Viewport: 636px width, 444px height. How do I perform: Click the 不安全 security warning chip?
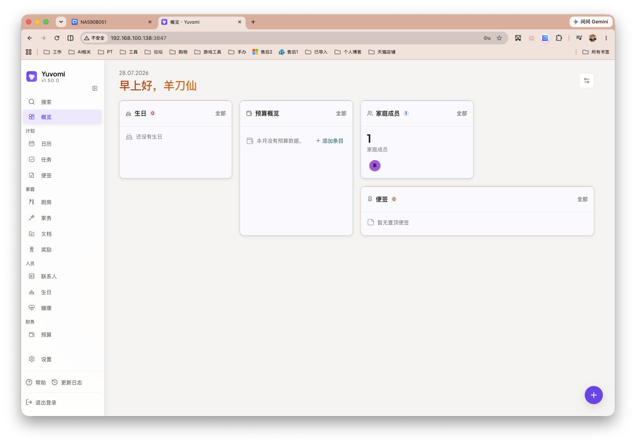click(x=95, y=38)
